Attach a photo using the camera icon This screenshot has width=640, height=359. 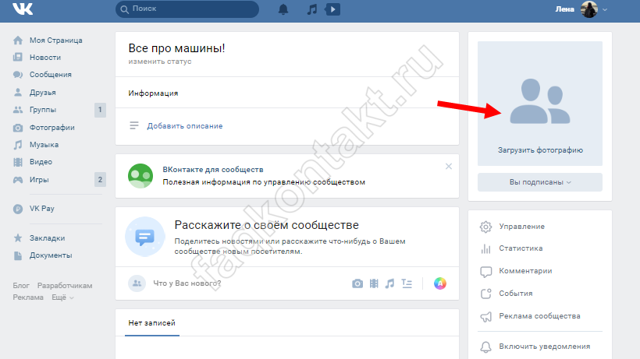pyautogui.click(x=357, y=283)
